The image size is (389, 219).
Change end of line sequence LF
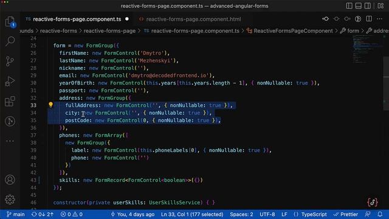284,214
